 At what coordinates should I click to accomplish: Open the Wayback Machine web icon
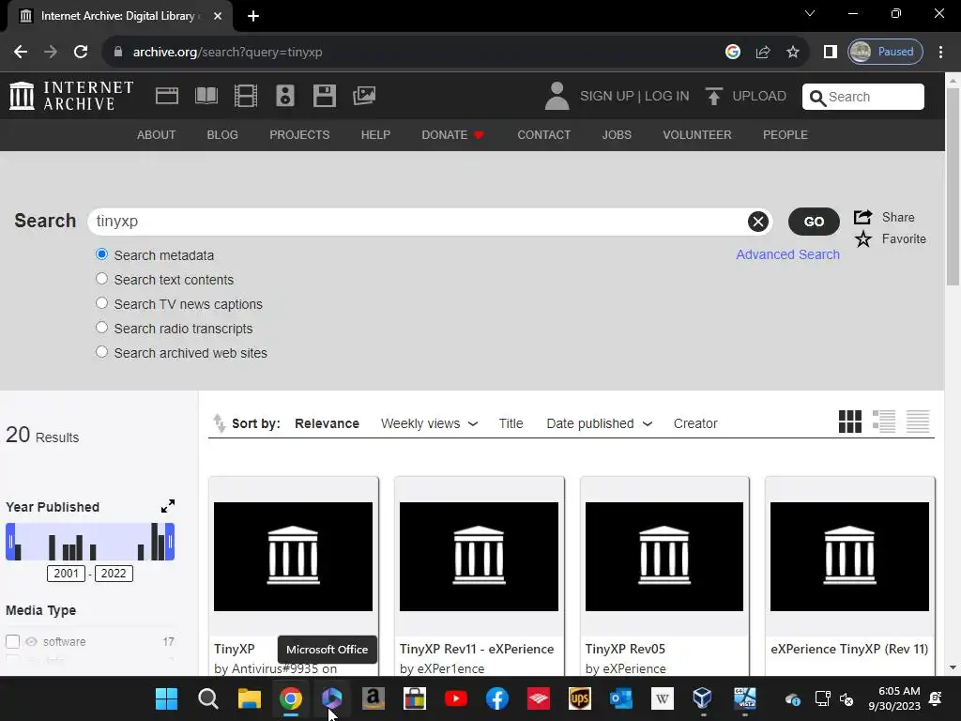point(167,96)
